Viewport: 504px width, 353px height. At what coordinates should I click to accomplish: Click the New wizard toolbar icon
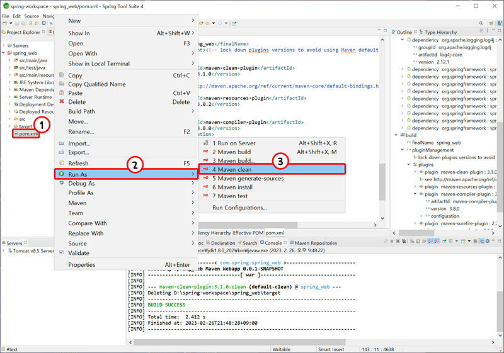5,23
